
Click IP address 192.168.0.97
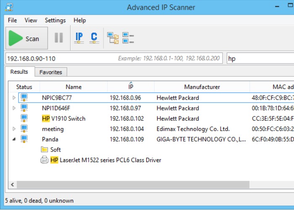(125, 108)
